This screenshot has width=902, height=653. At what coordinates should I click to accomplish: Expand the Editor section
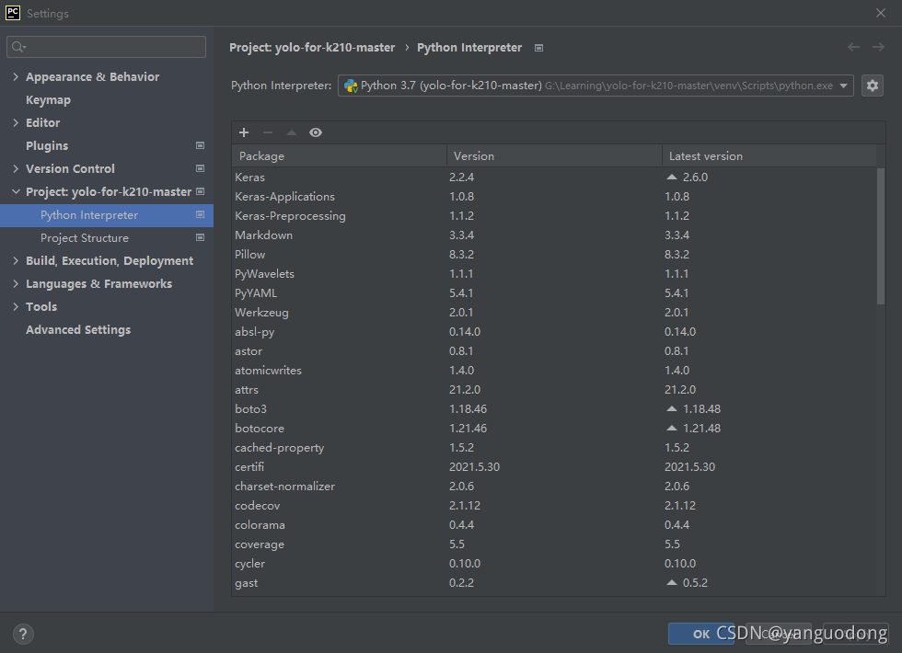(16, 122)
